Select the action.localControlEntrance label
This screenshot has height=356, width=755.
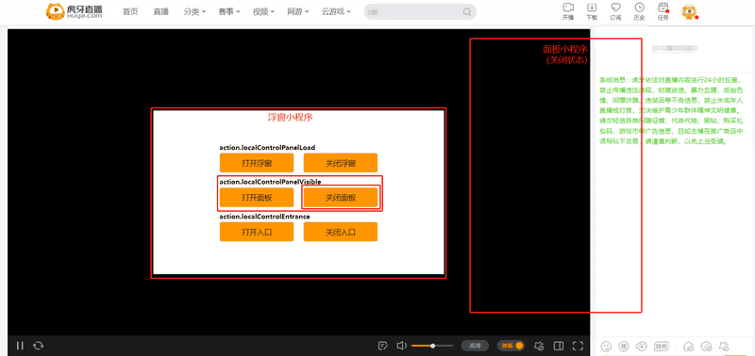point(265,217)
